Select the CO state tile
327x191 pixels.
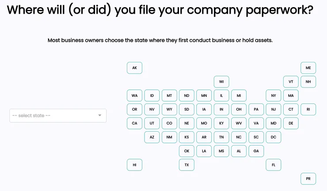169,123
